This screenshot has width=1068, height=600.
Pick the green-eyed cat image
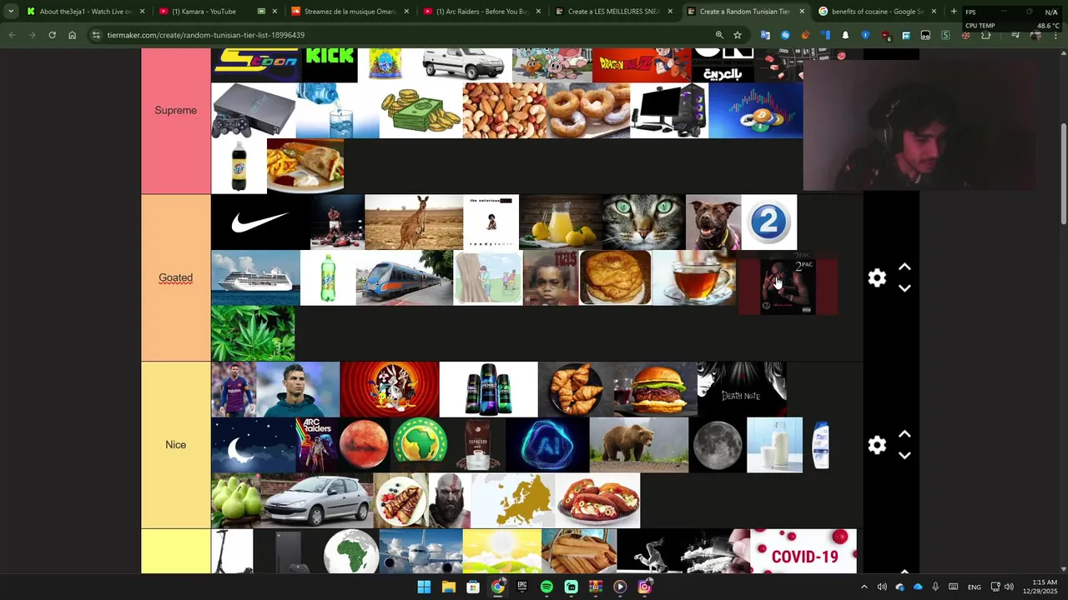(643, 222)
